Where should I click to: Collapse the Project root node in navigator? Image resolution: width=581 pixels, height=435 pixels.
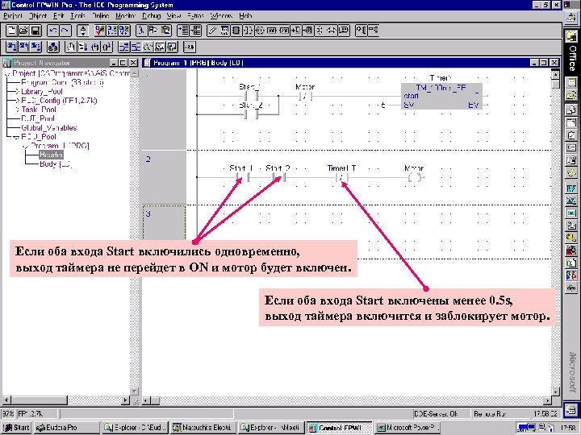click(7, 74)
